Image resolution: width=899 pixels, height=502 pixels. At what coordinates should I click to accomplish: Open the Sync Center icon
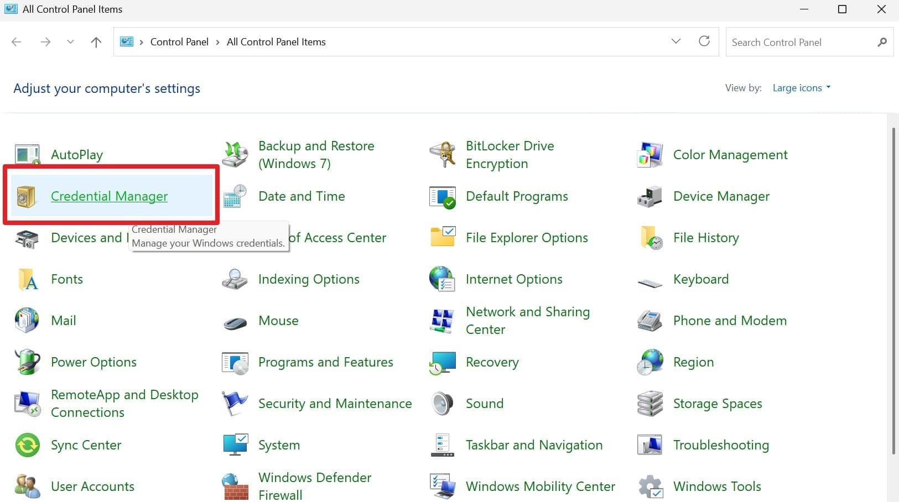point(27,445)
